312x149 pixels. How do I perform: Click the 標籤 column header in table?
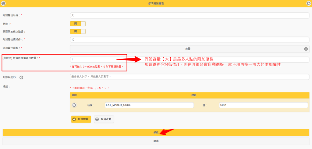[x=194, y=95]
